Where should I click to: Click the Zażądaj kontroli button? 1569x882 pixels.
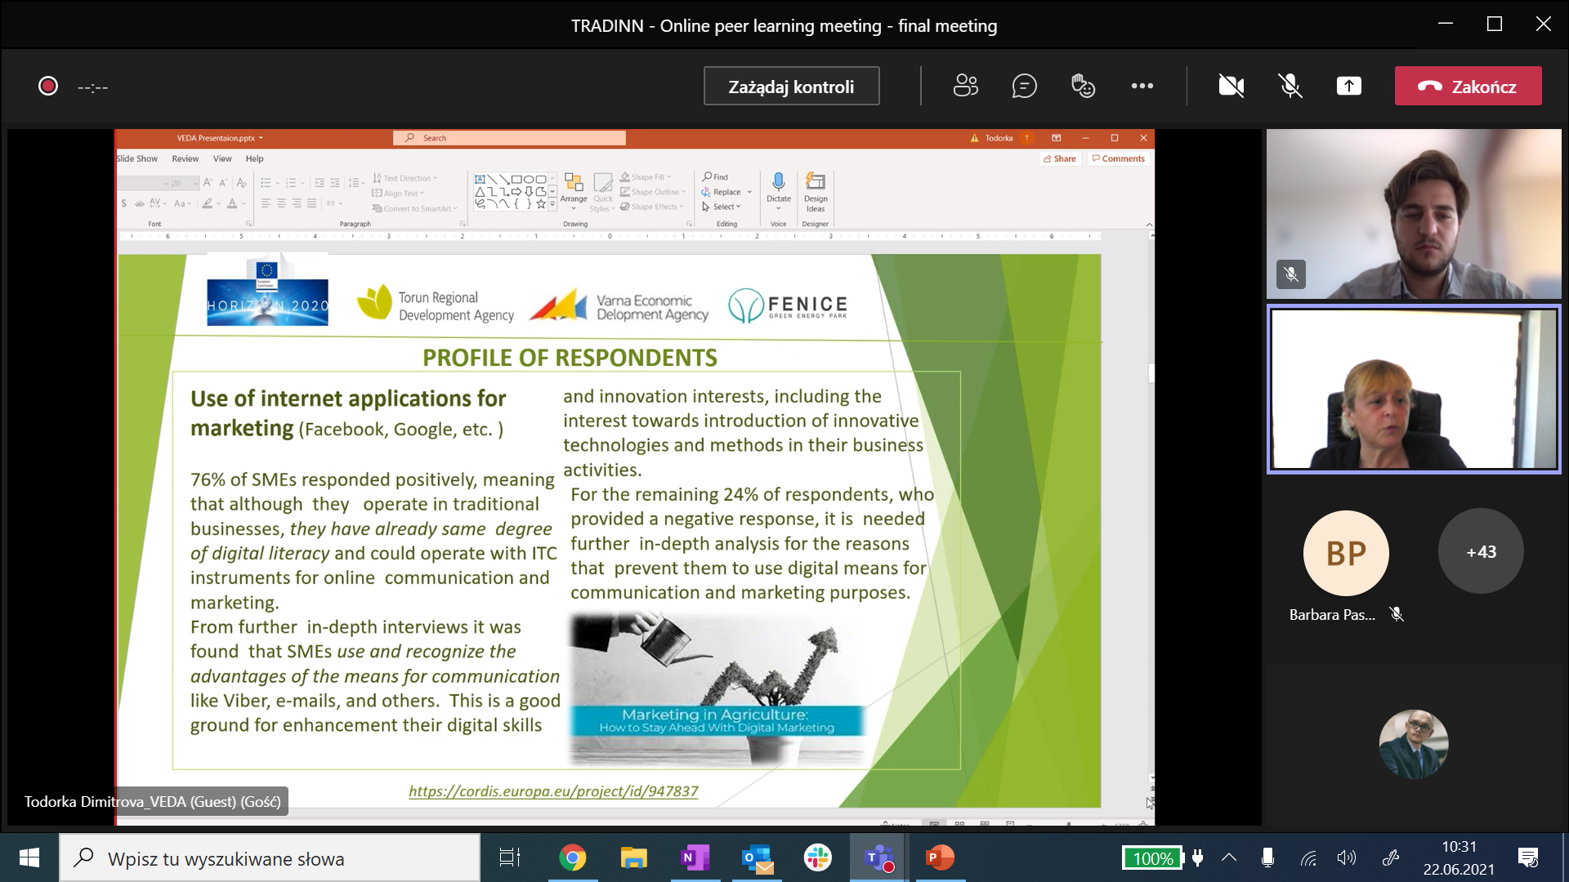(791, 86)
